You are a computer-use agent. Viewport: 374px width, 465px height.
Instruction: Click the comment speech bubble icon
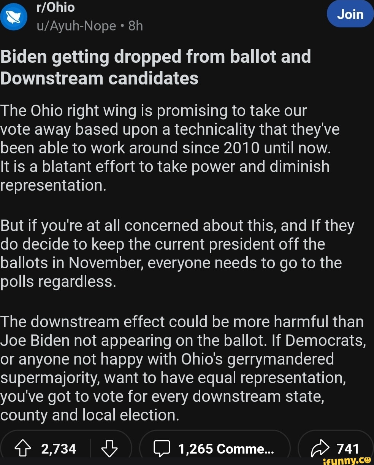(161, 449)
